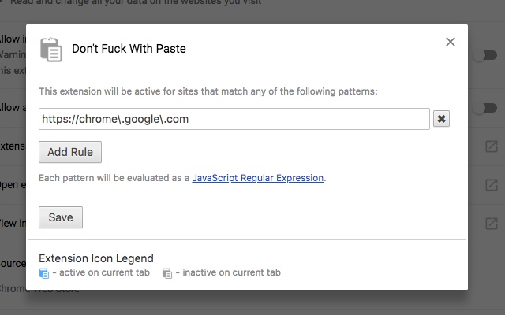Viewport: 505px width, 315px height.
Task: Click the "Each pattern will be evaluated" text
Action: [114, 178]
